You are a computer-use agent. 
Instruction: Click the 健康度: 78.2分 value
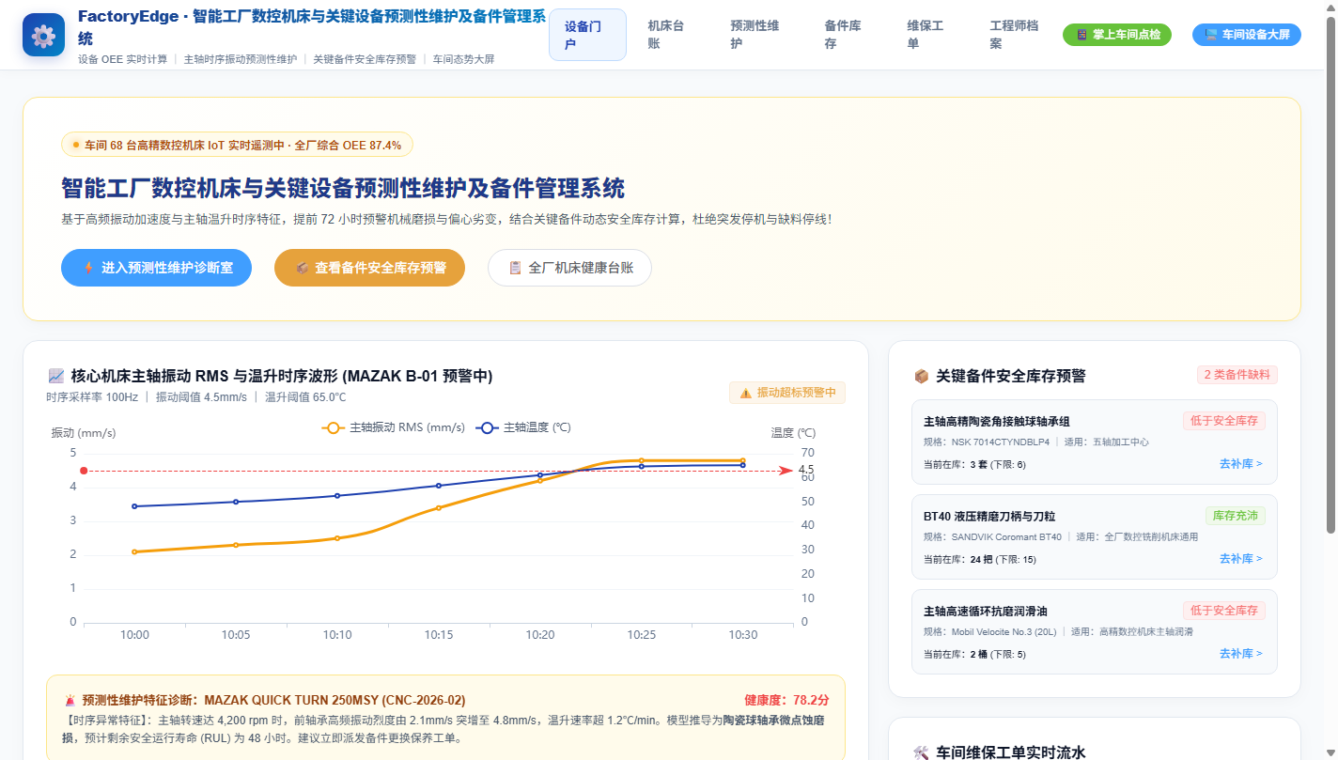[x=786, y=701]
